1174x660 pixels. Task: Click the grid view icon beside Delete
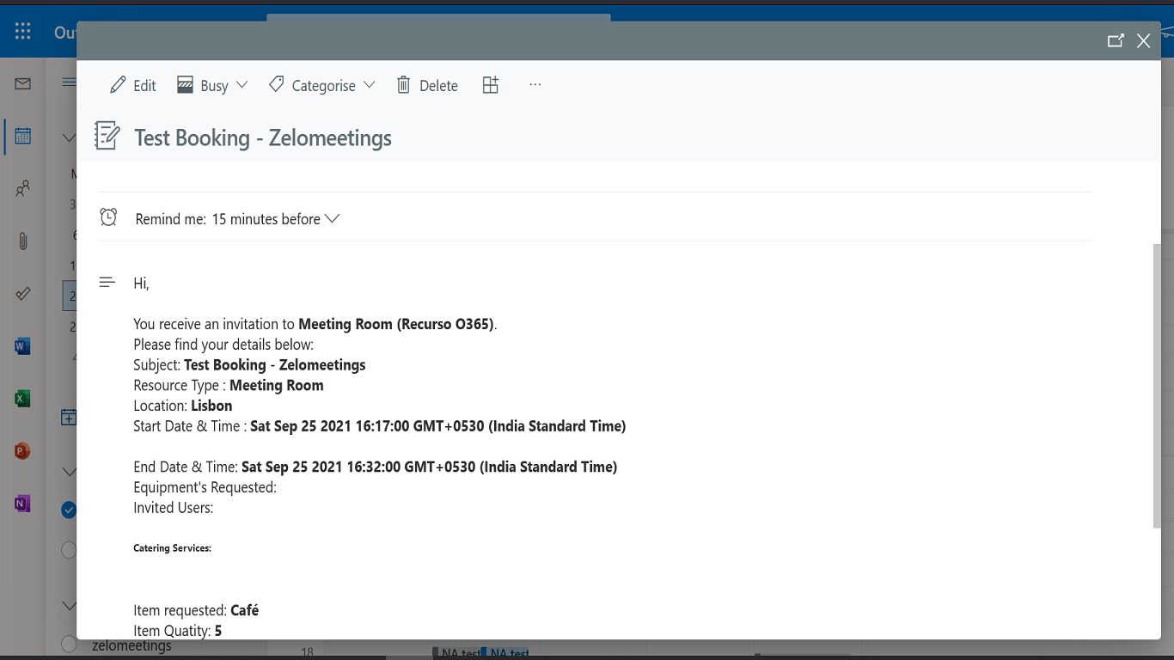pos(491,84)
